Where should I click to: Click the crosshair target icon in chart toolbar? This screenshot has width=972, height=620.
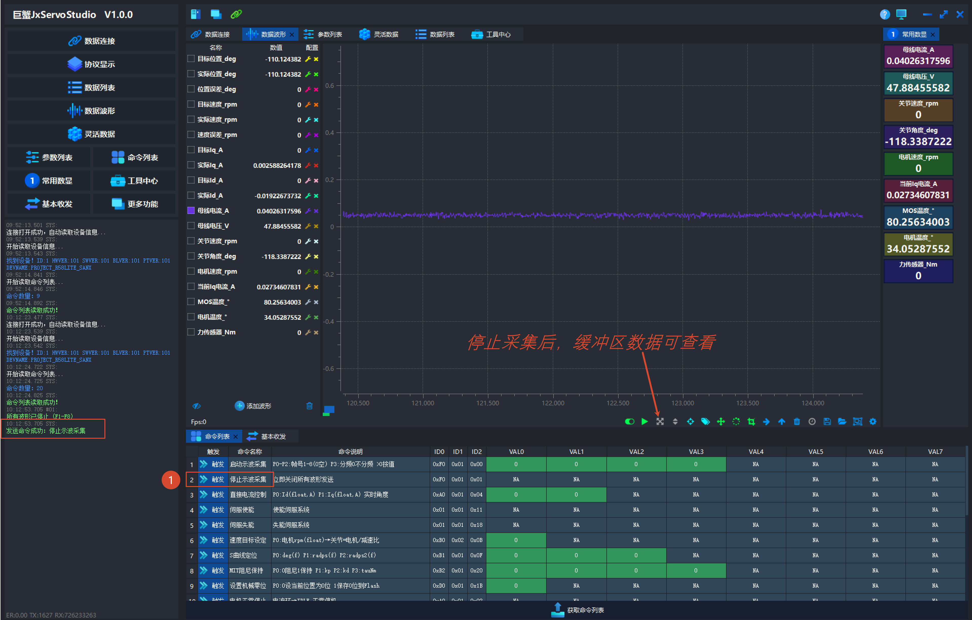point(690,422)
